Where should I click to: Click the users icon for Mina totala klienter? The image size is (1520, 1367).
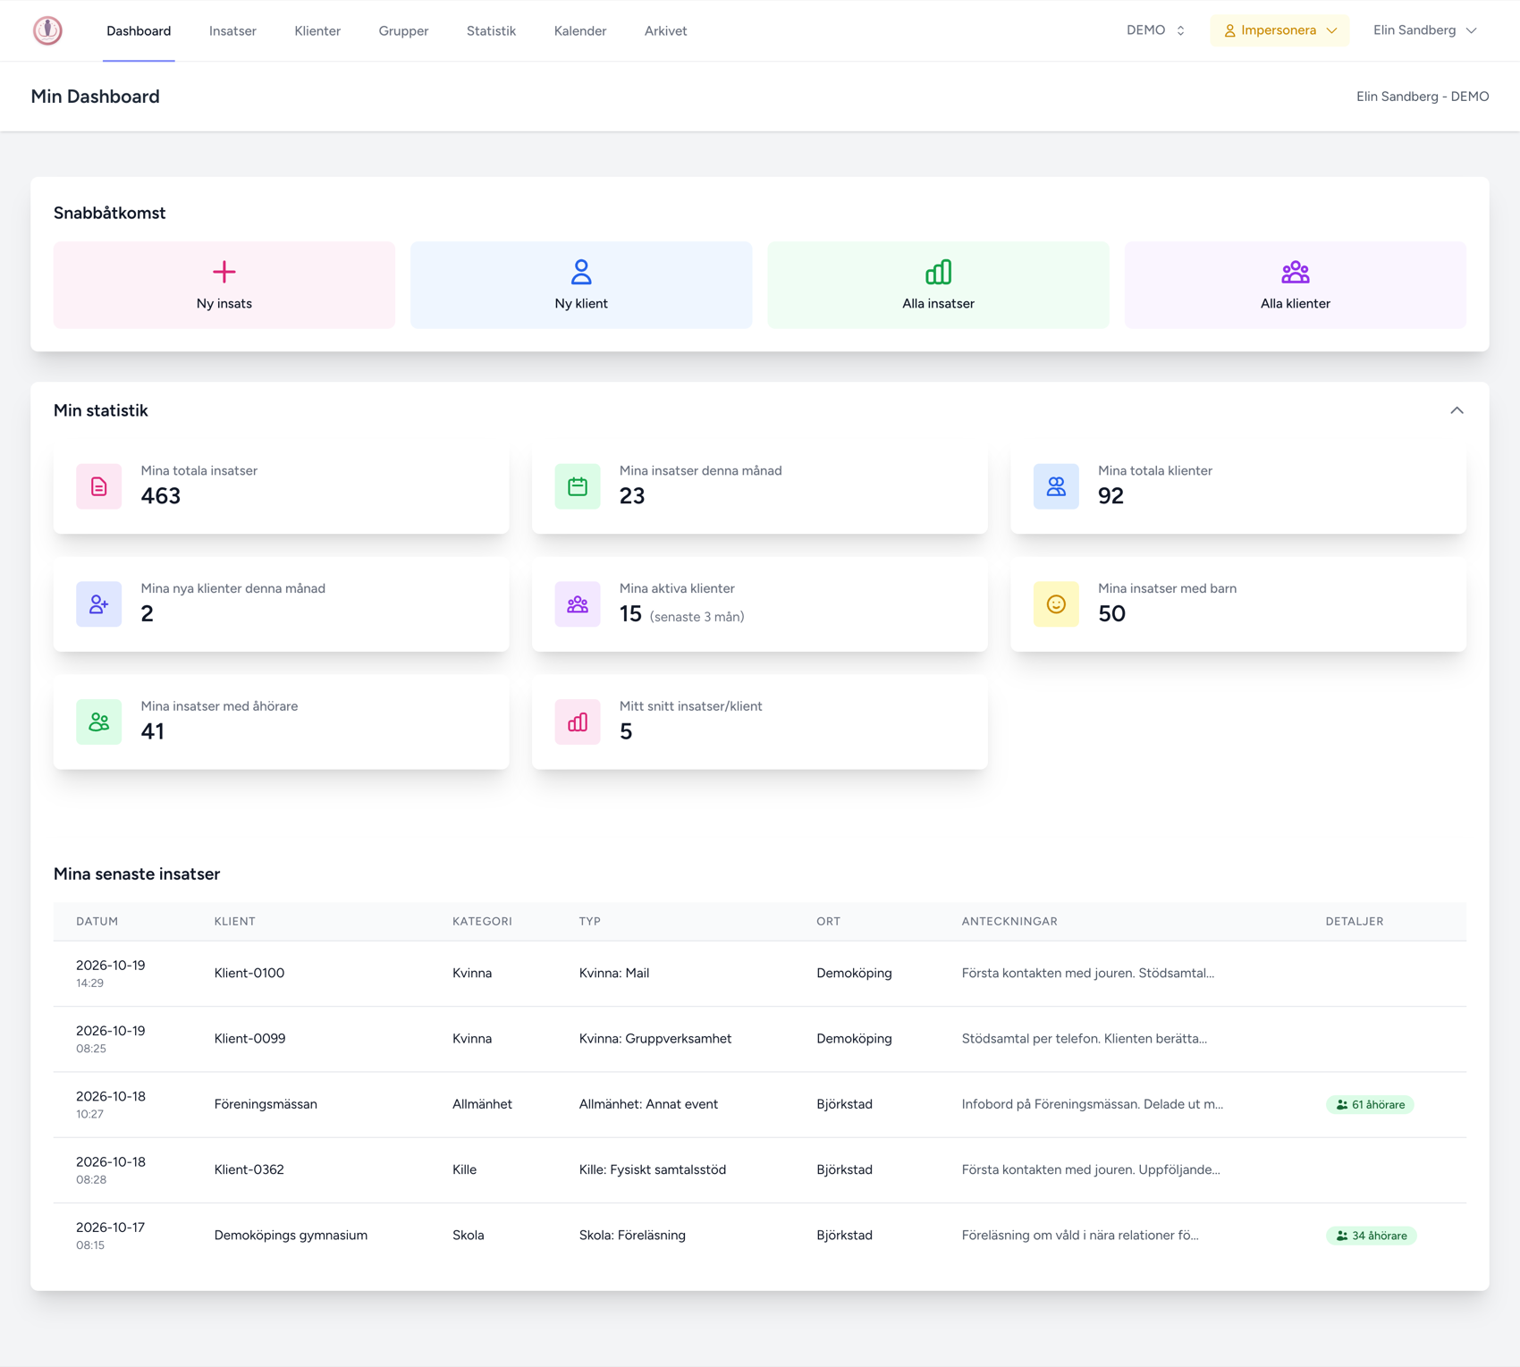coord(1056,486)
